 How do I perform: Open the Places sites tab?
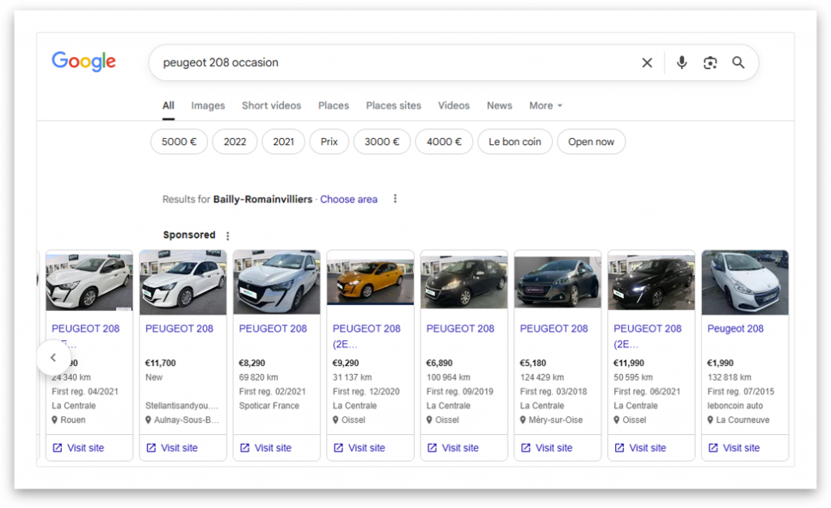[394, 105]
